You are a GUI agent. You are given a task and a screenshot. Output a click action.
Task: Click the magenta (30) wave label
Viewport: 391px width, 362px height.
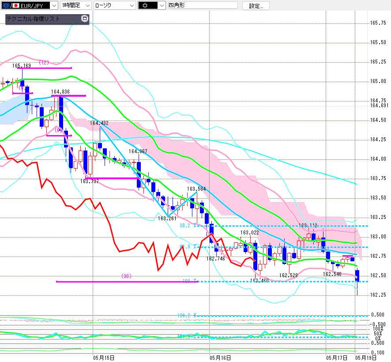pyautogui.click(x=126, y=276)
